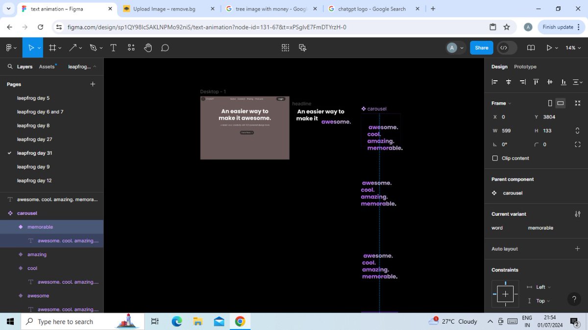Toggle constrain proportions lock
588x330 pixels.
[577, 131]
